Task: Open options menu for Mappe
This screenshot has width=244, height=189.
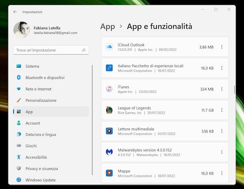Action: click(x=222, y=173)
